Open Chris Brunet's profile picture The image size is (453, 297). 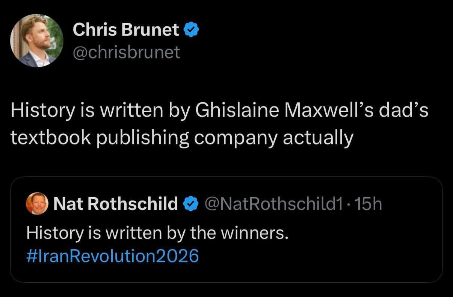(x=37, y=41)
